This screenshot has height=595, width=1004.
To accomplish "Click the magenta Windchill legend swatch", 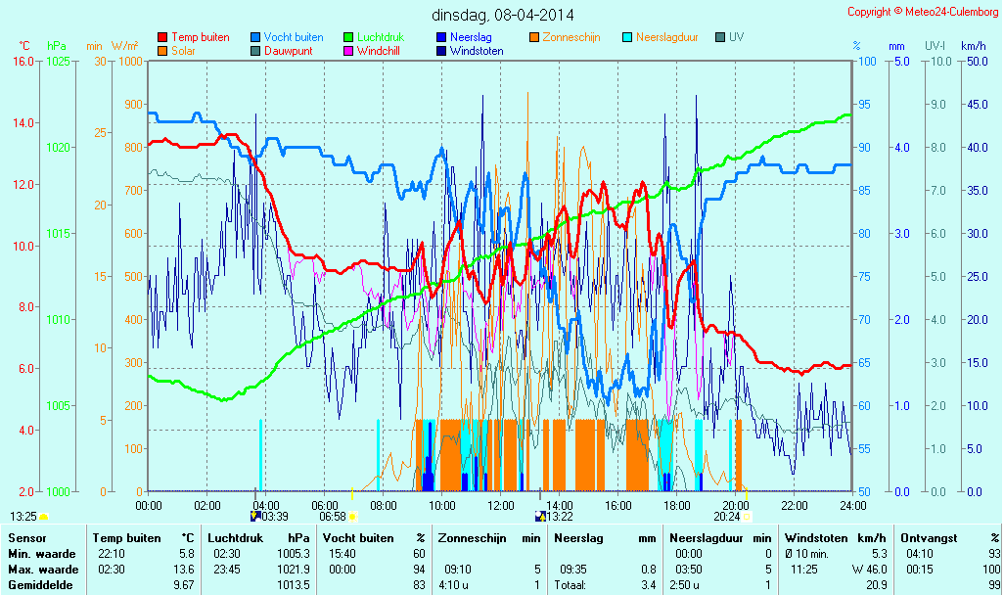I will pos(348,51).
